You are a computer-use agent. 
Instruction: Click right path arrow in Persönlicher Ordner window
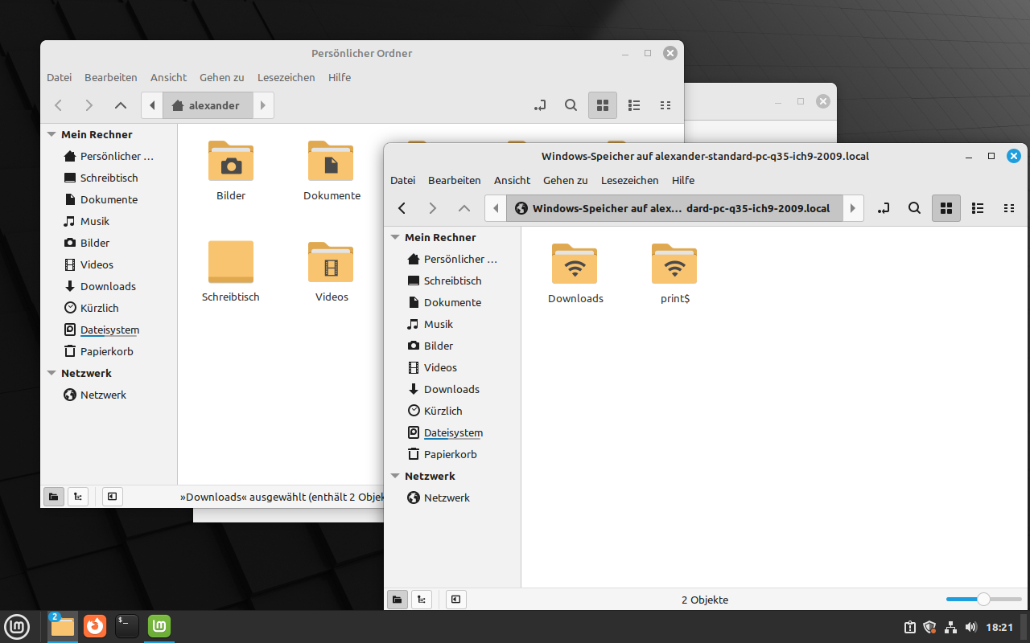[x=263, y=105]
